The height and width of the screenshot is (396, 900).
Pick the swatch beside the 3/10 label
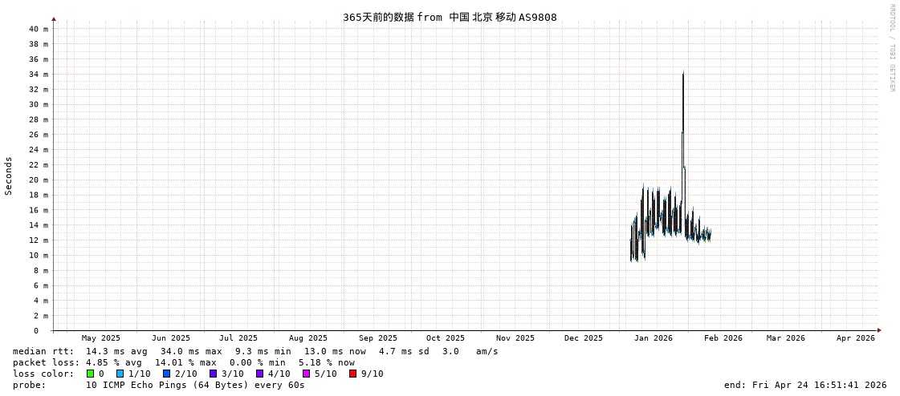[213, 374]
